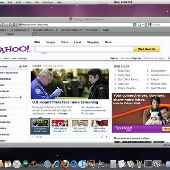Open Terminal from the dock
Screen dimensions: 170x170
[148, 164]
